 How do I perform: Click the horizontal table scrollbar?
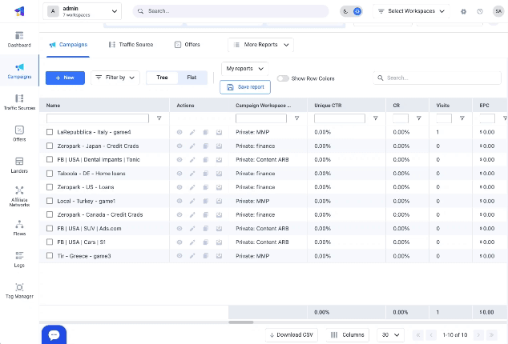pos(241,322)
